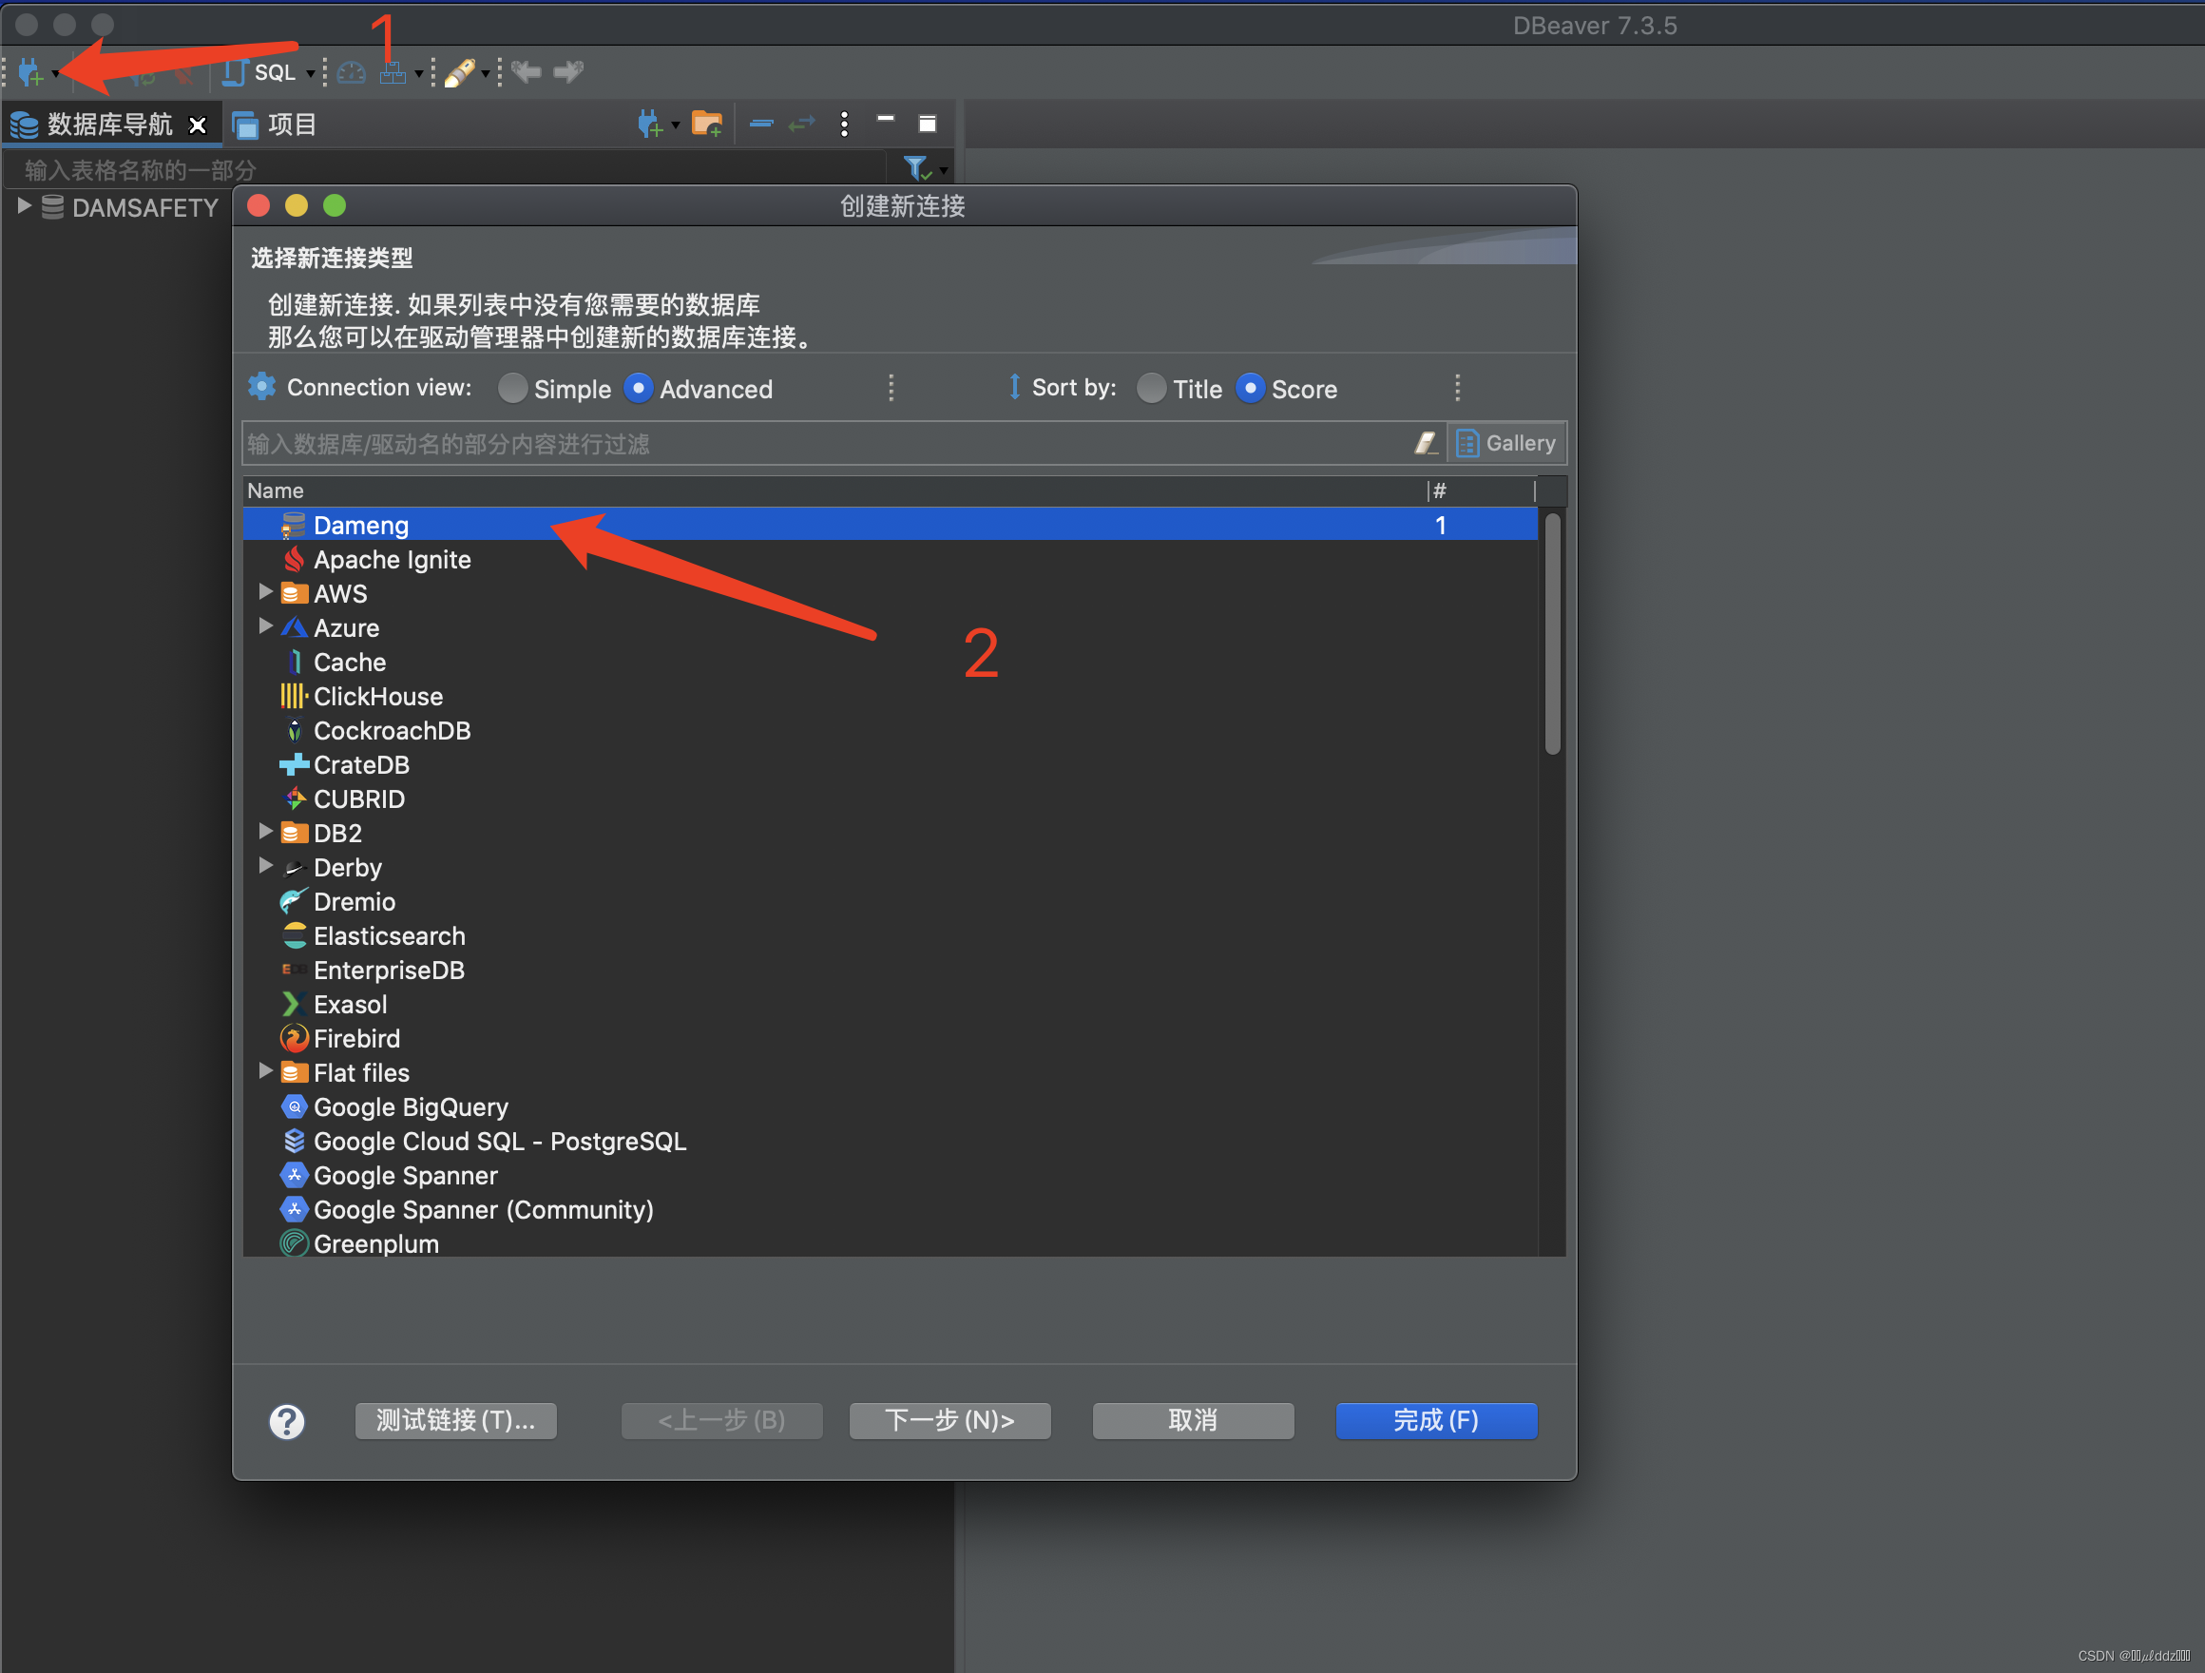Select the Firebird driver entry
Image resolution: width=2205 pixels, height=1673 pixels.
click(x=890, y=1039)
